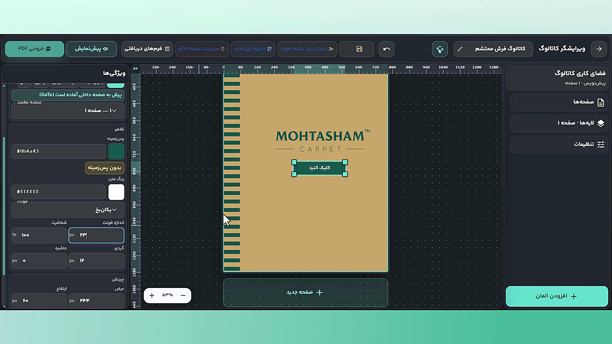This screenshot has width=612, height=344.
Task: Save the catalog with the floppy disk button
Action: tap(357, 49)
